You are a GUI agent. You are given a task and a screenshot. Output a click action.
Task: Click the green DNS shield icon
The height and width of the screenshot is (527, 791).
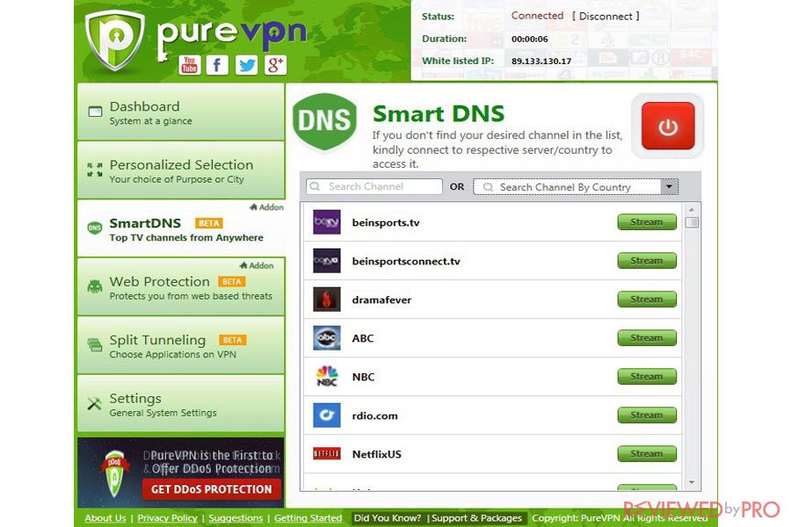click(x=325, y=121)
